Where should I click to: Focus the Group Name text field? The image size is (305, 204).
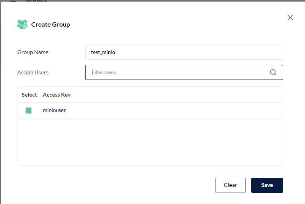point(184,52)
